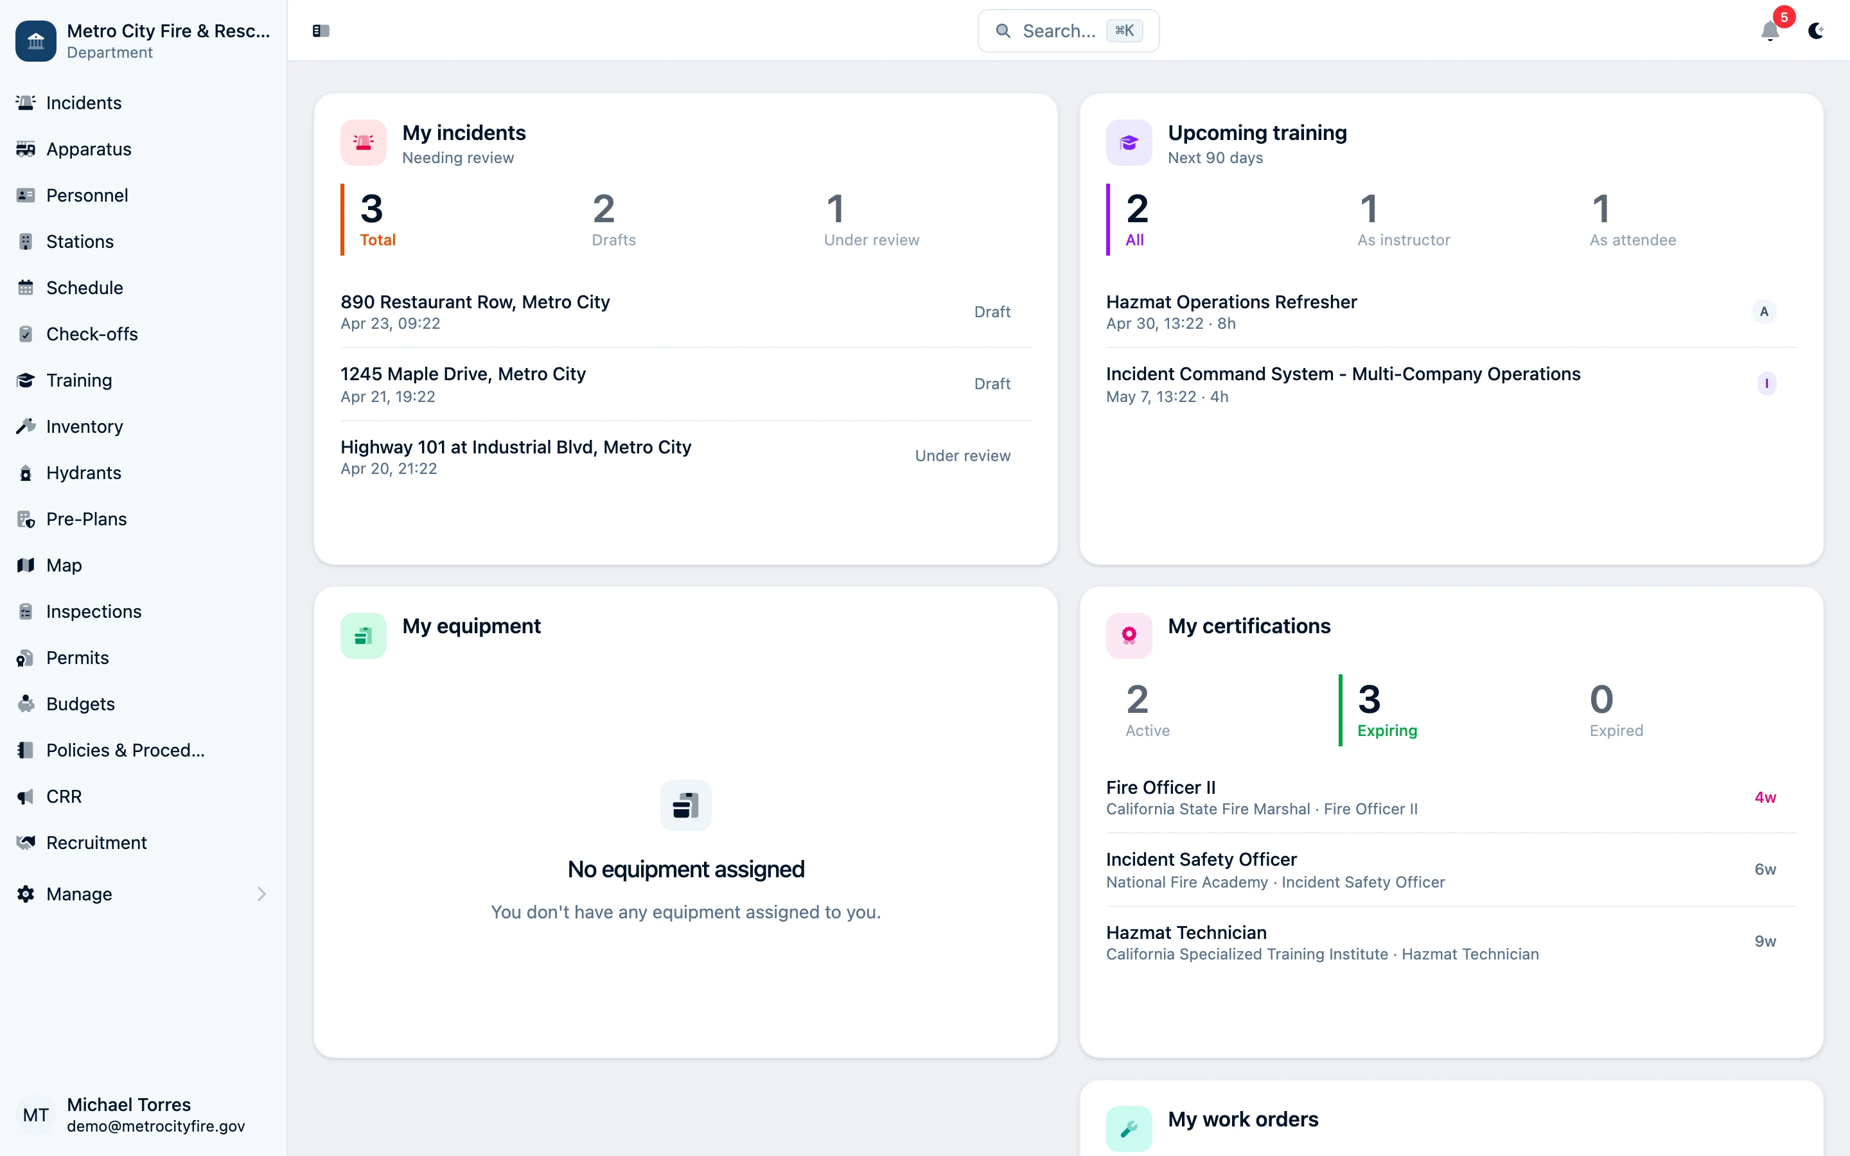
Task: Open the Map view
Action: click(64, 565)
